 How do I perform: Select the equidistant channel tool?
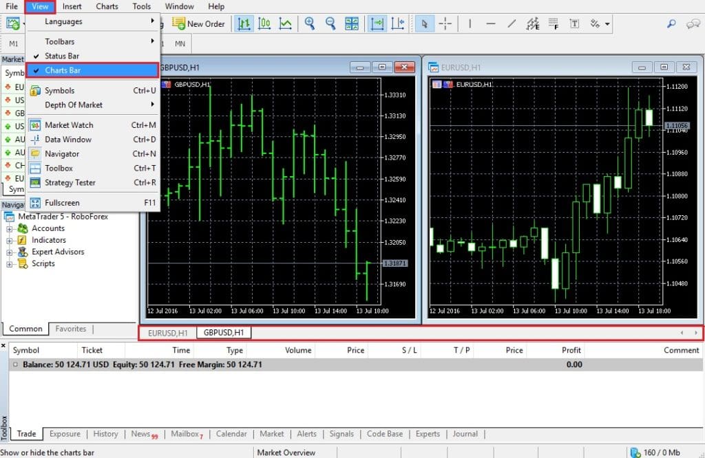(533, 24)
